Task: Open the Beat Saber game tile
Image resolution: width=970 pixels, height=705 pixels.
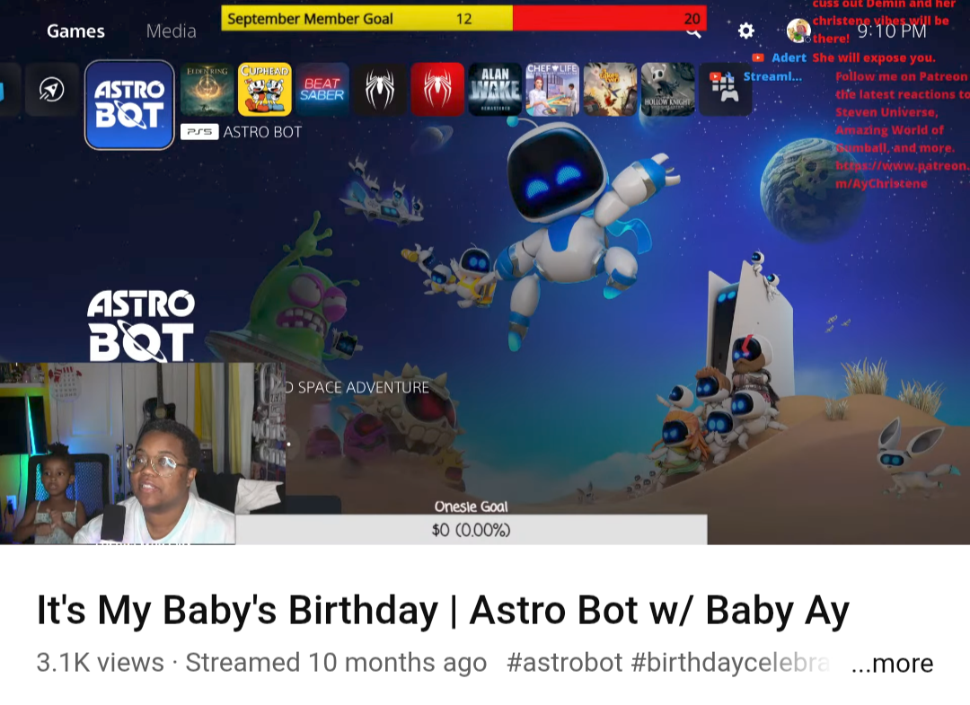Action: 322,90
